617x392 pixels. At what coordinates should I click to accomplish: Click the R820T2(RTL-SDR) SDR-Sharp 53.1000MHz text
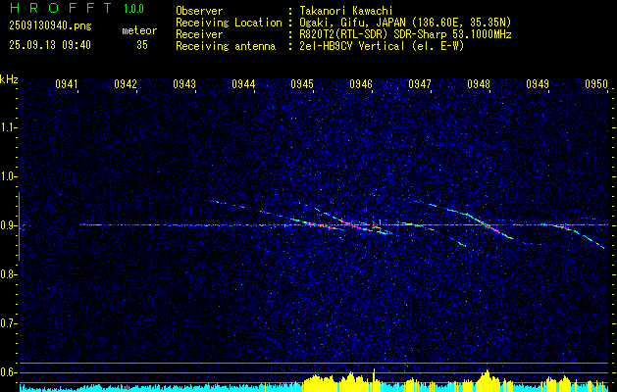tap(405, 34)
